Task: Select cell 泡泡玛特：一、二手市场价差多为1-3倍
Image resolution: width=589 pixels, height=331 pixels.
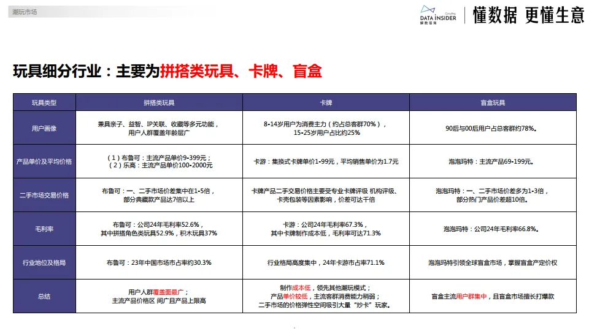Action: 493,195
